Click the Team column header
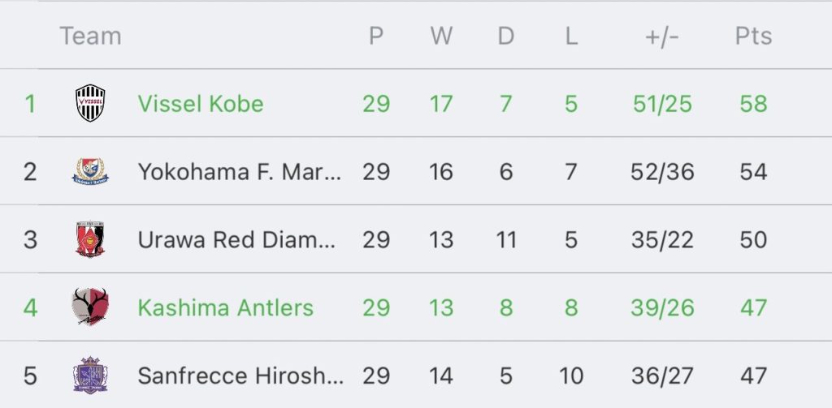The width and height of the screenshot is (832, 408). (x=91, y=36)
